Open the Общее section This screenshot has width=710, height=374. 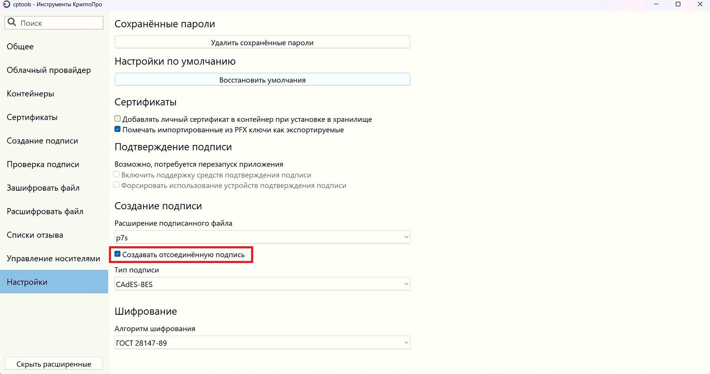point(20,47)
